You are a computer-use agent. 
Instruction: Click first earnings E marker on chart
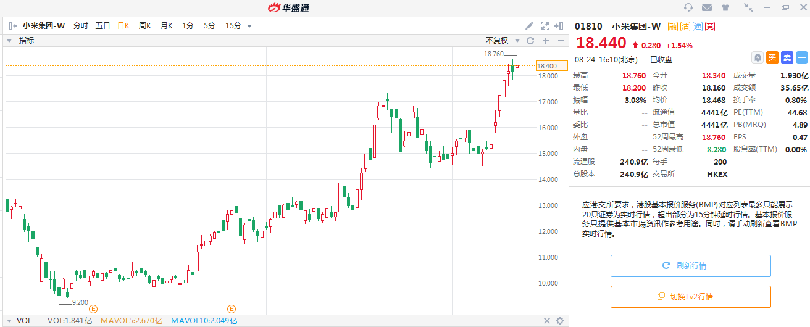pos(94,308)
